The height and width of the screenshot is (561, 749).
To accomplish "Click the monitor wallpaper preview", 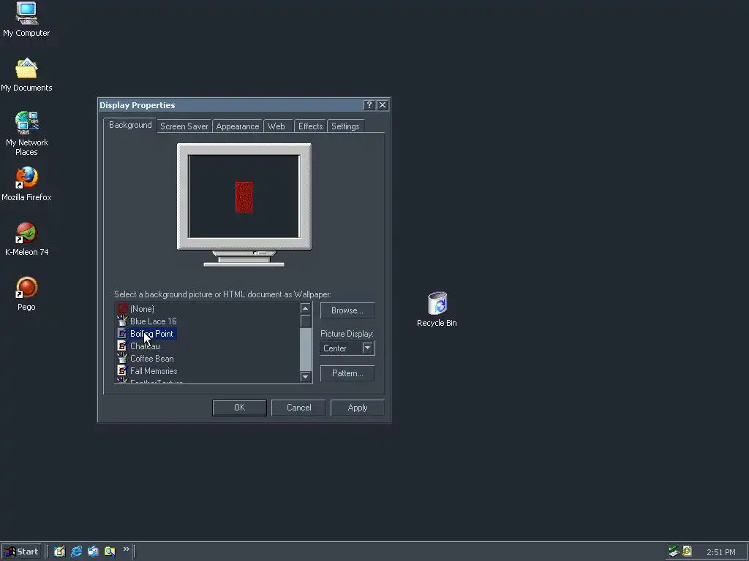I will pos(244,196).
